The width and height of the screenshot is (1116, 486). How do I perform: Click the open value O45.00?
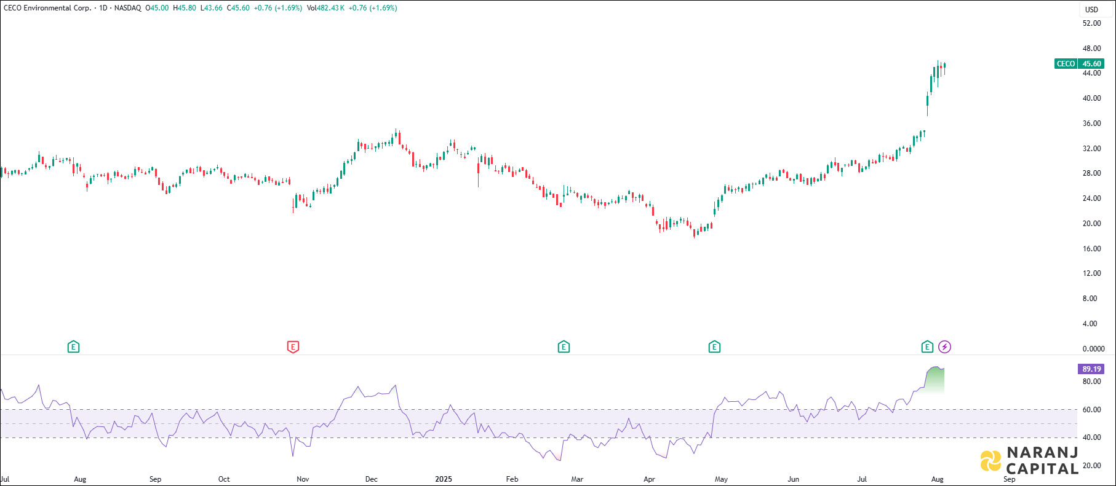pyautogui.click(x=157, y=8)
